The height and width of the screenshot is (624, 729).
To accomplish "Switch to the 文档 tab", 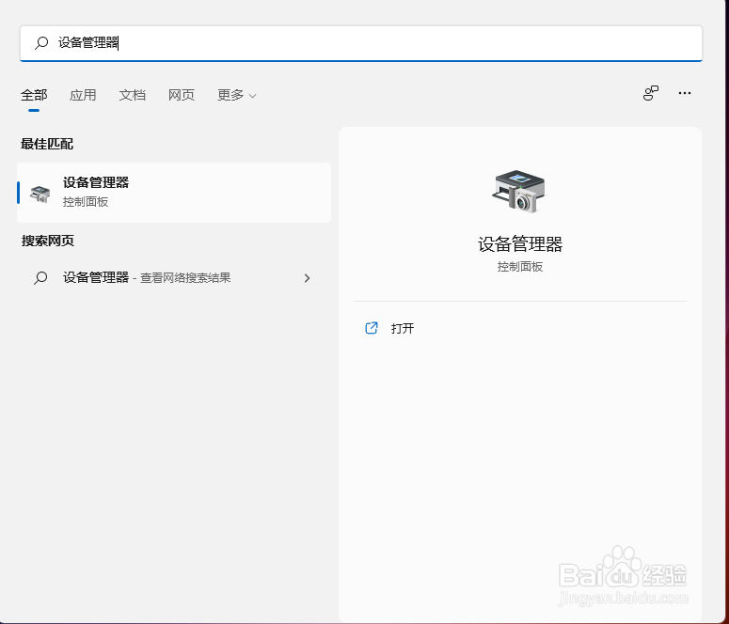I will click(x=132, y=95).
